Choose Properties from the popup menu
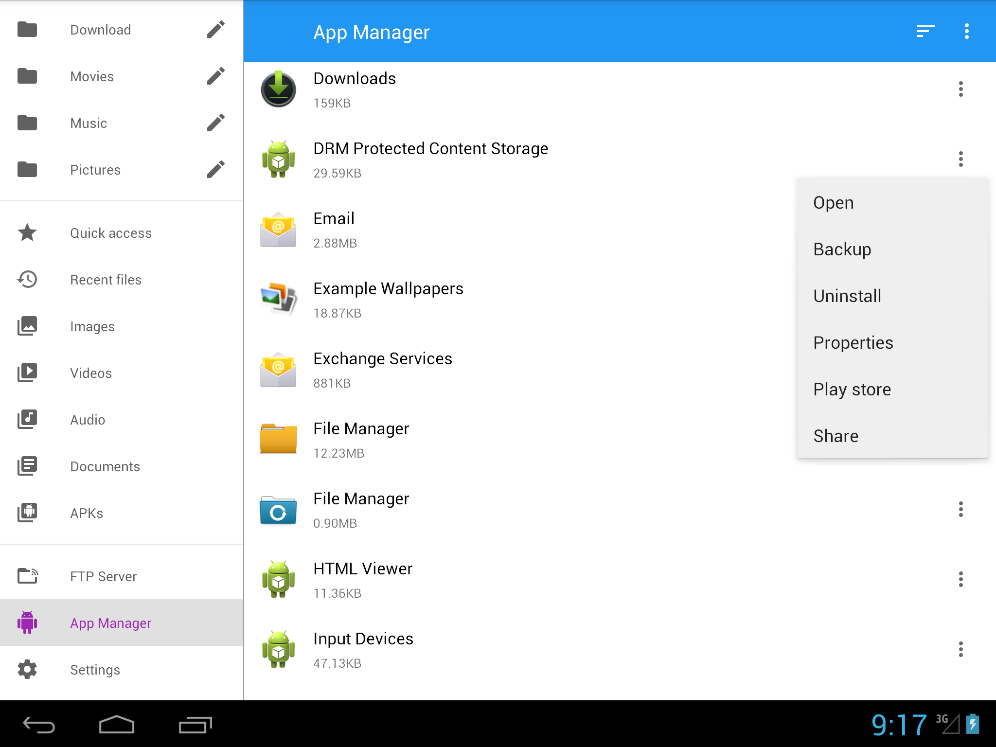This screenshot has width=996, height=747. coord(853,343)
